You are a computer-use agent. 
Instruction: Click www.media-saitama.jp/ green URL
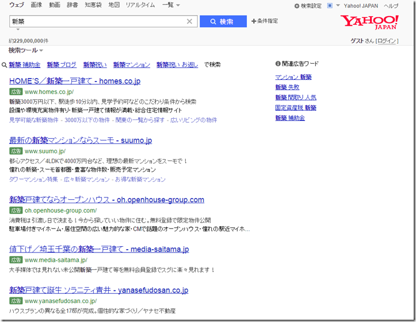[x=56, y=260]
